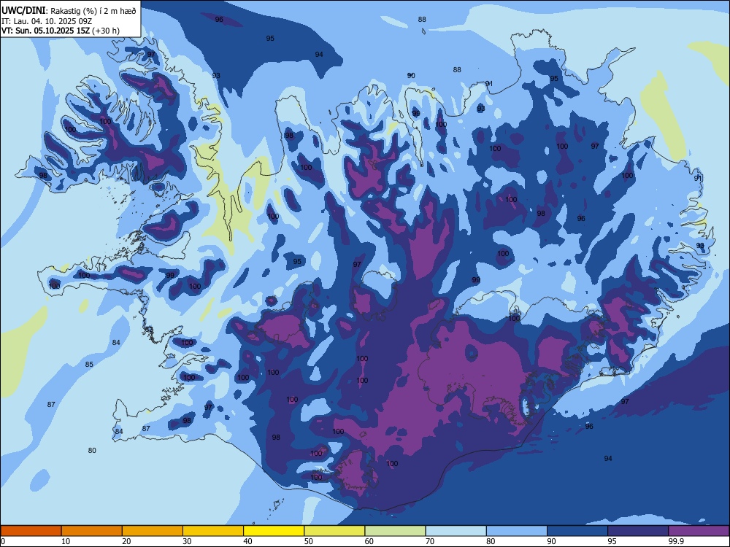Select the '40' legend scale label

click(248, 541)
